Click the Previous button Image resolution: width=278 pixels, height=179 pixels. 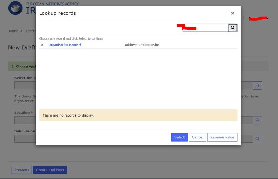click(22, 170)
